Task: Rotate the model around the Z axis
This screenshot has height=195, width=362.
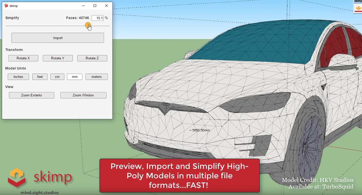Action: [x=92, y=58]
